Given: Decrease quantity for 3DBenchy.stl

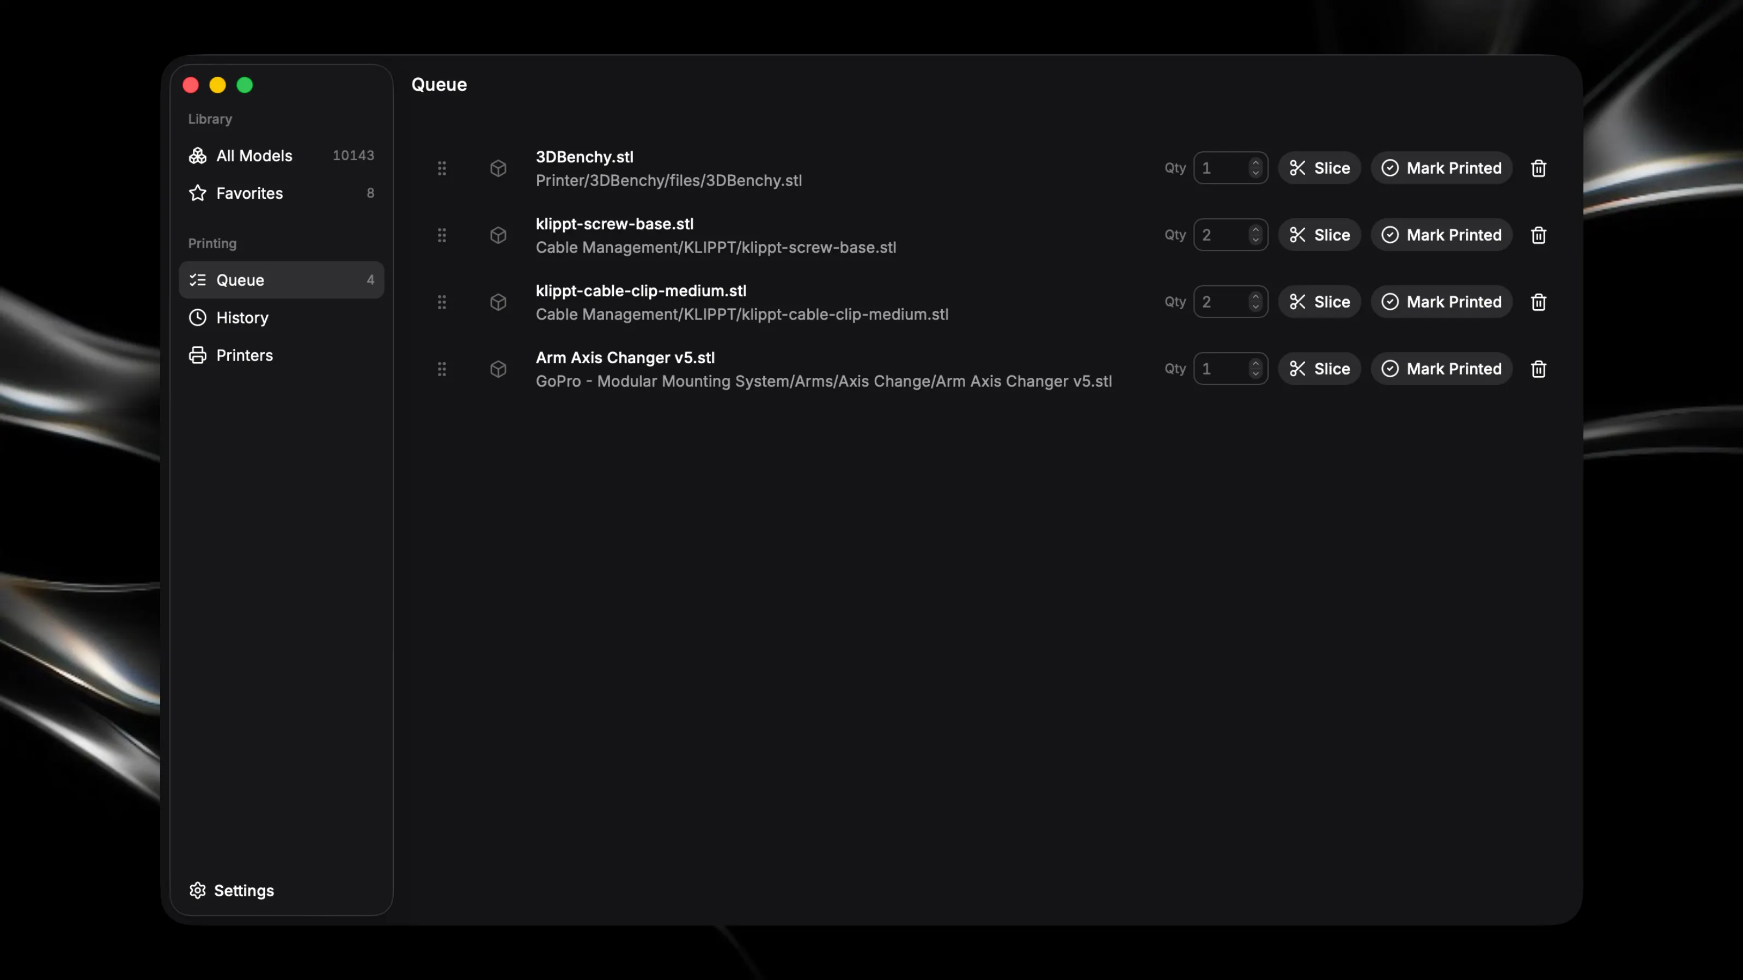Looking at the screenshot, I should click(x=1256, y=174).
